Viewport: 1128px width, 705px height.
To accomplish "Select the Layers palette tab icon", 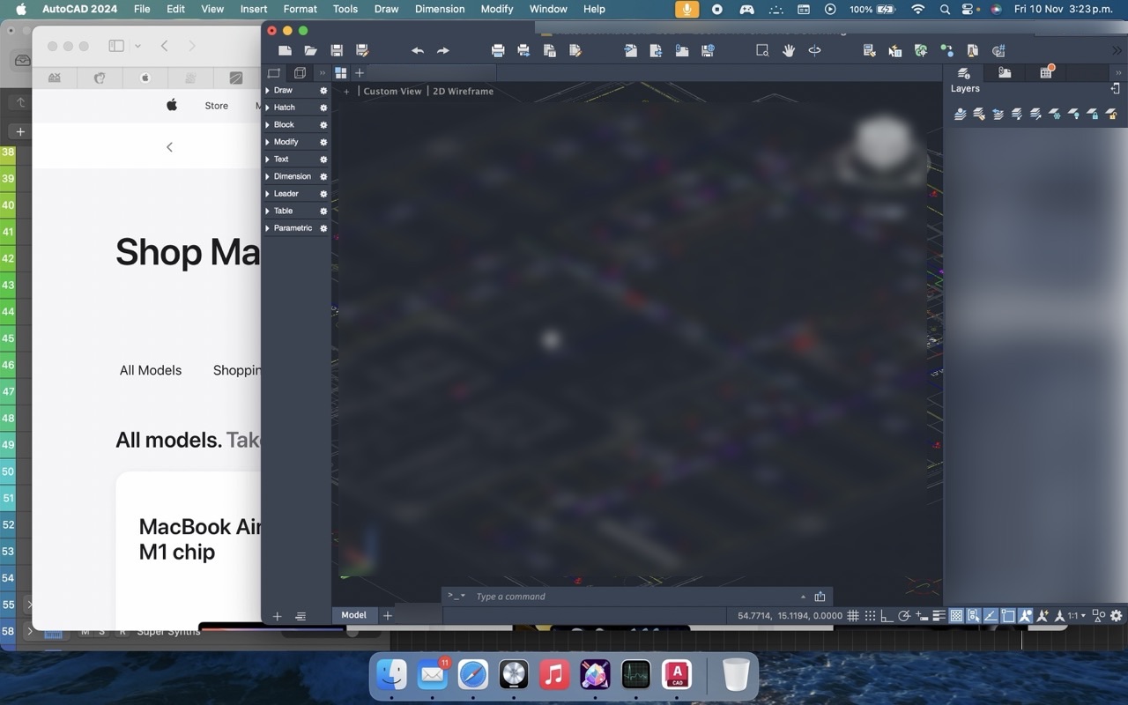I will pyautogui.click(x=963, y=73).
